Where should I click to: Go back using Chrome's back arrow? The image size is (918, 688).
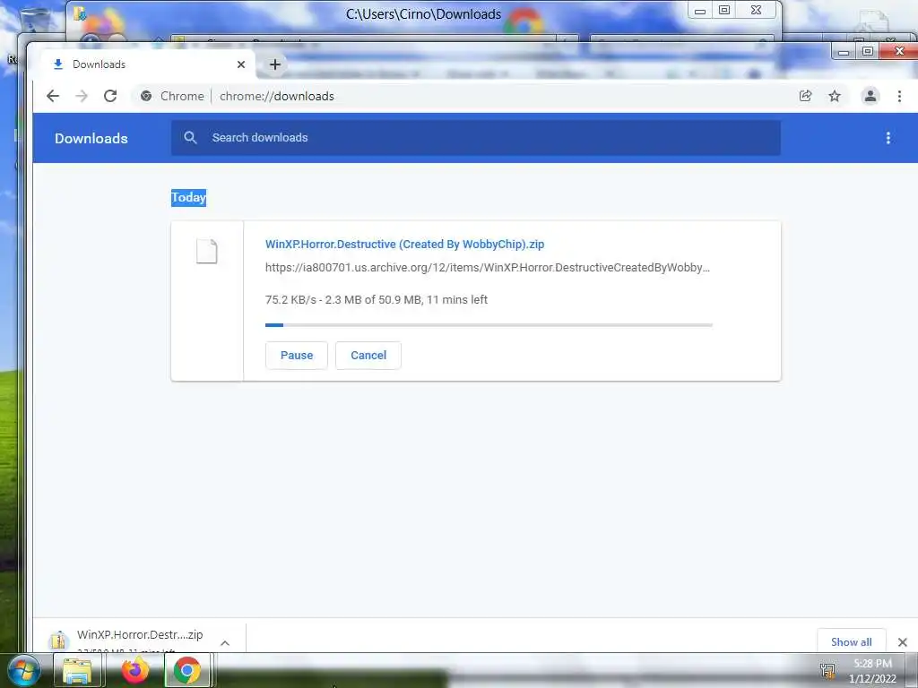point(53,96)
